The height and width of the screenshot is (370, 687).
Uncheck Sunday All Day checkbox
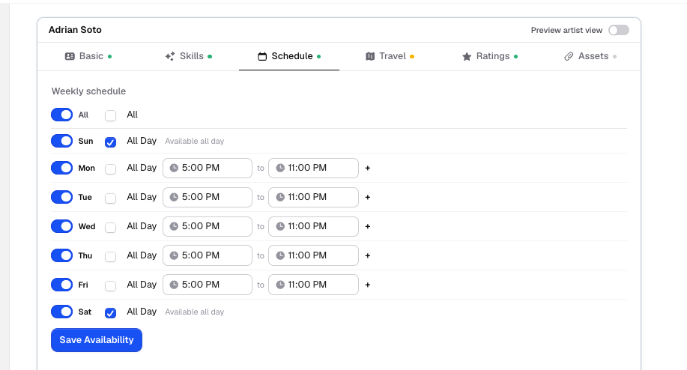pos(110,142)
